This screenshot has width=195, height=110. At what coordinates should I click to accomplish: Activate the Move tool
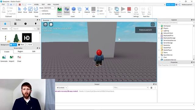(x=25, y=10)
